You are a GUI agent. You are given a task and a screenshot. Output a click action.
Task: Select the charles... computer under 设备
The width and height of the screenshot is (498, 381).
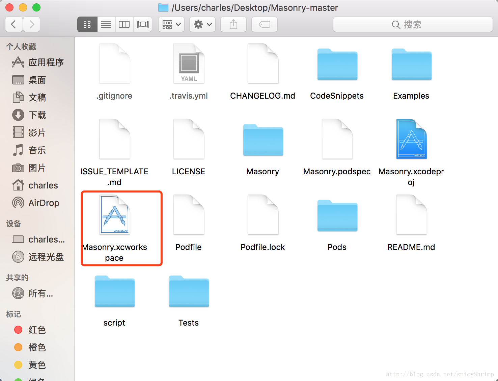coord(38,239)
